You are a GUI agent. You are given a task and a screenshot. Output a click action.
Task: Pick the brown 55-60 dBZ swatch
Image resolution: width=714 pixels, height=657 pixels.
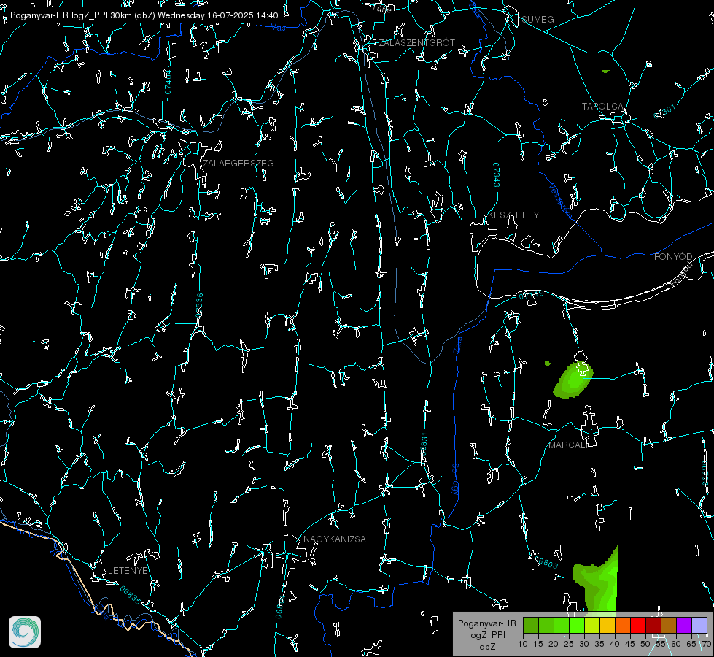pyautogui.click(x=669, y=625)
